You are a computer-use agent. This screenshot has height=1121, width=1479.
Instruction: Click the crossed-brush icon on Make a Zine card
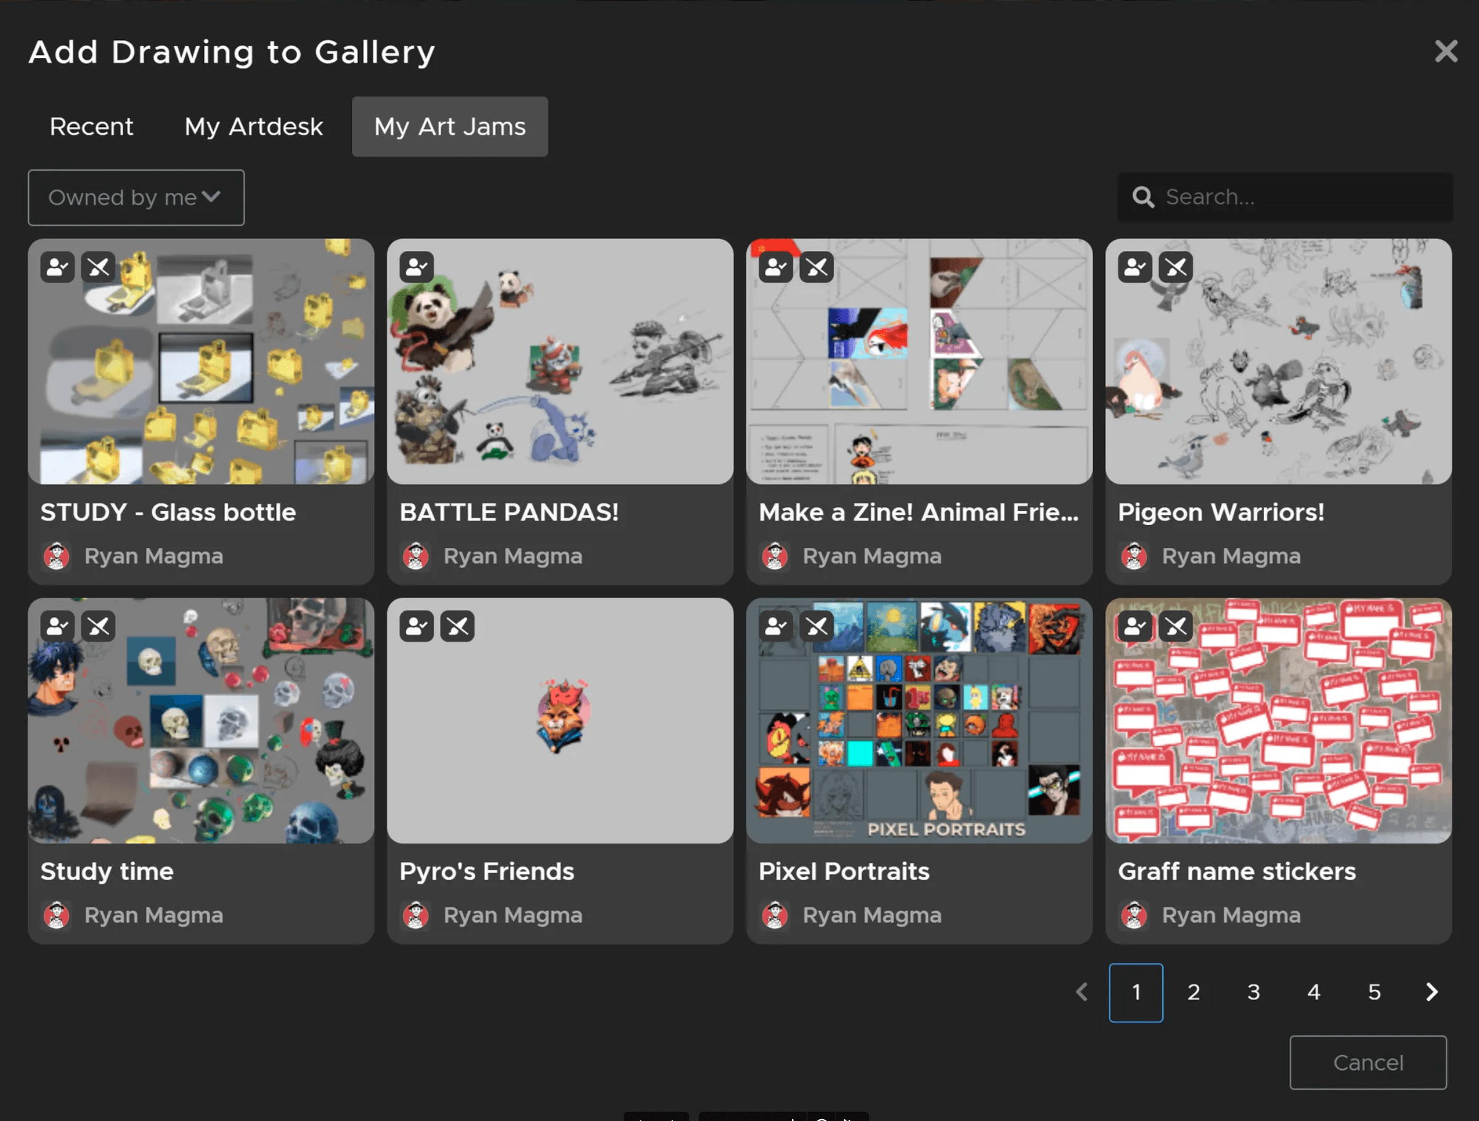pos(817,267)
